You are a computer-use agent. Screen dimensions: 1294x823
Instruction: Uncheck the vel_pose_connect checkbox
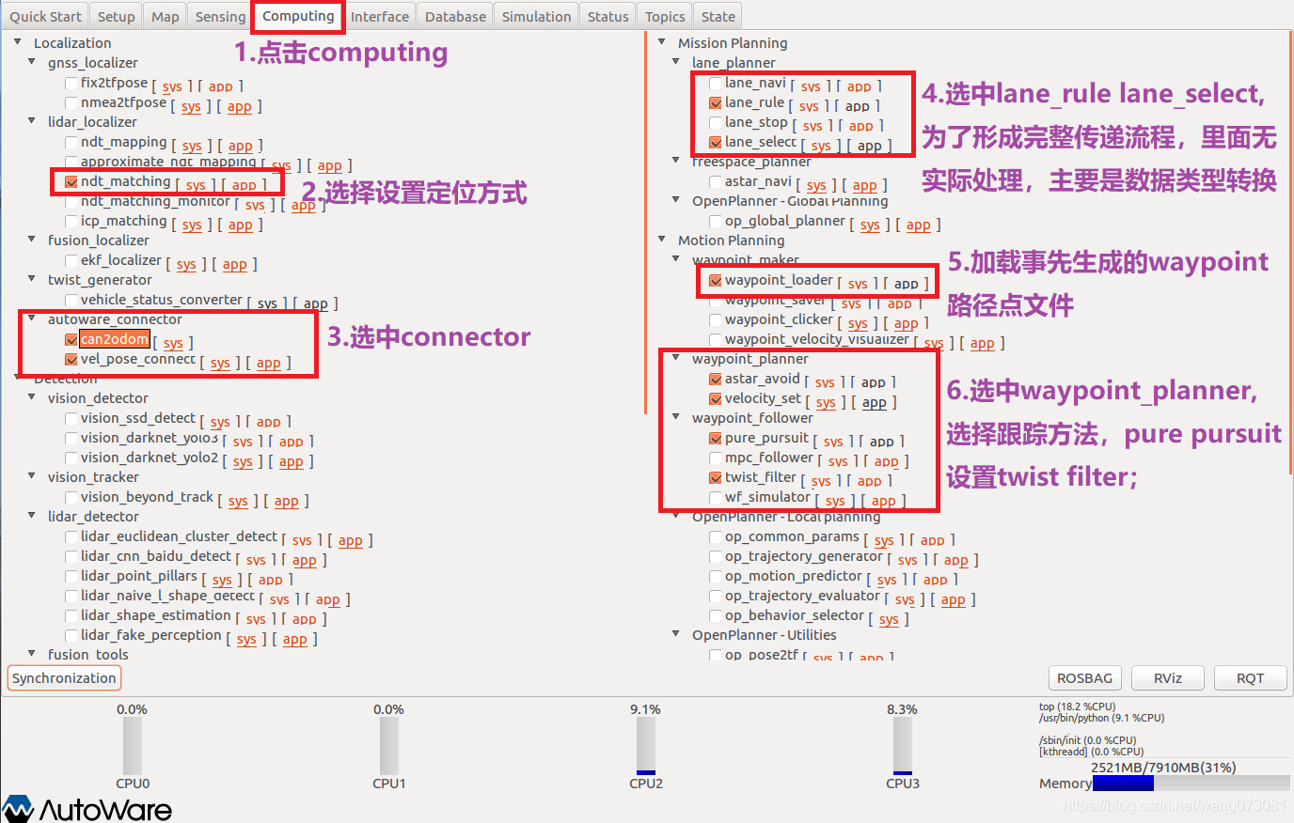[71, 360]
